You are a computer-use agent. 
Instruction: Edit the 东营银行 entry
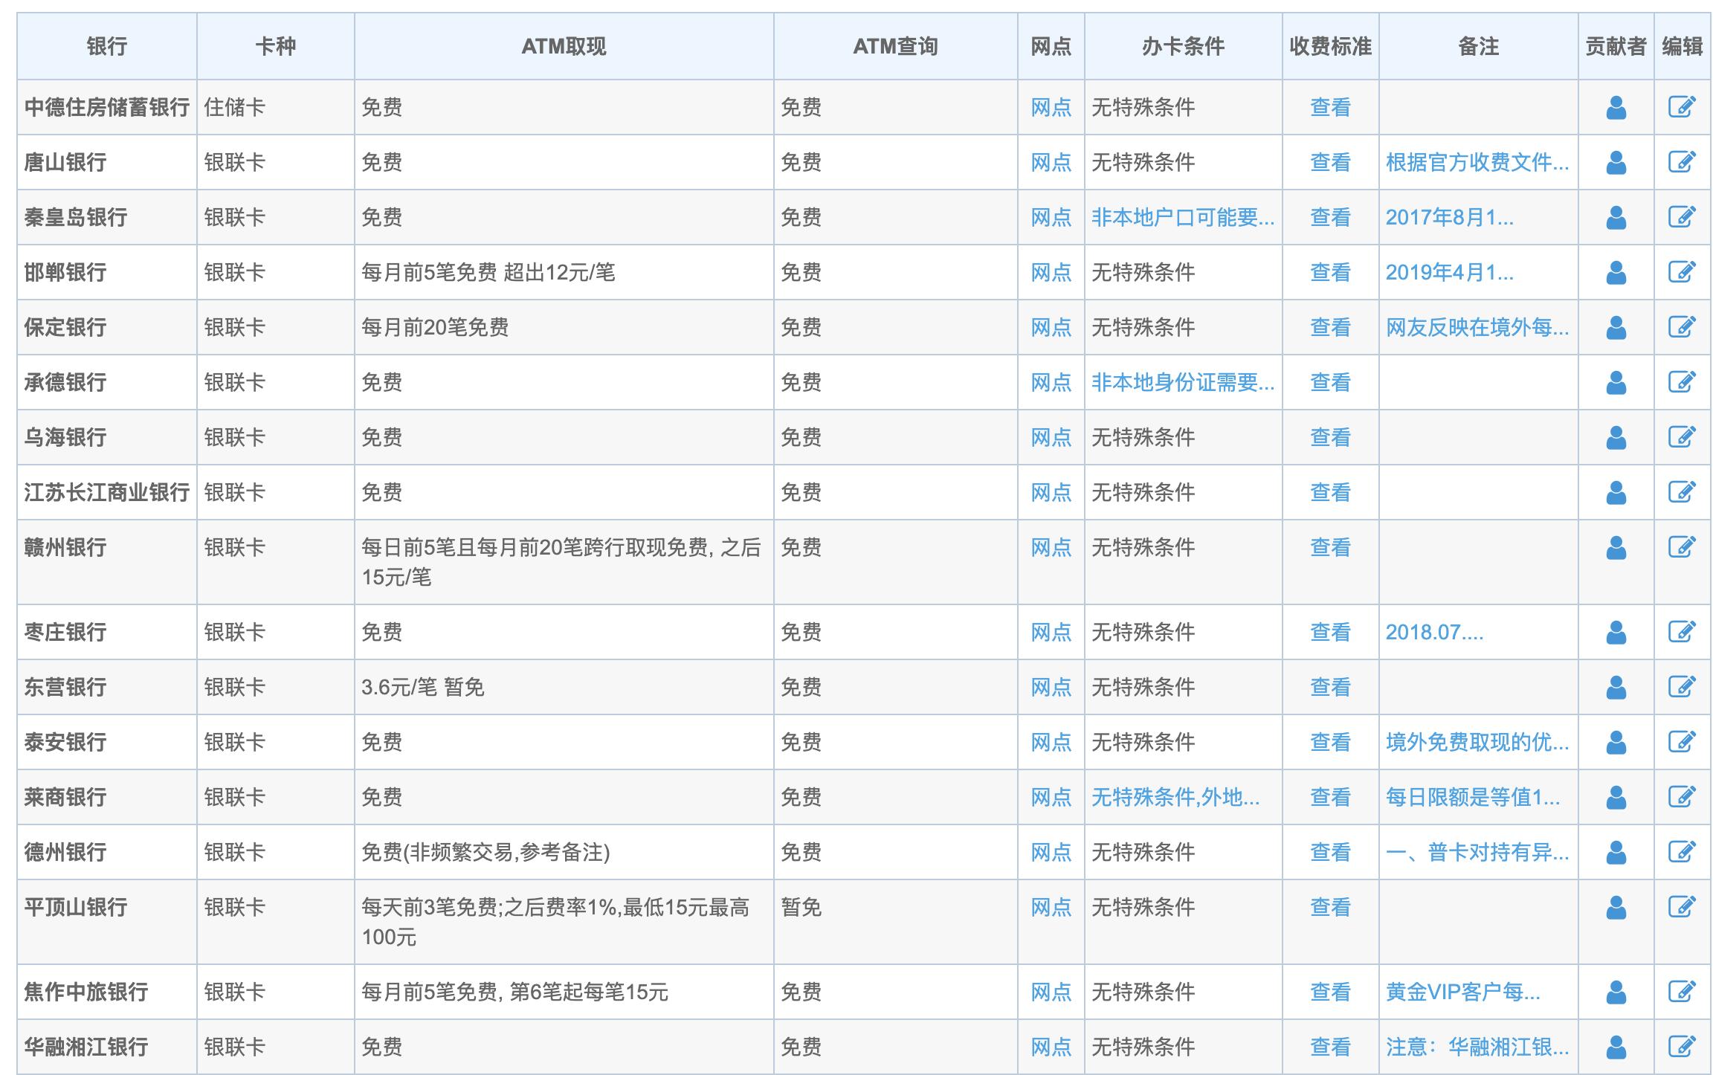pyautogui.click(x=1682, y=687)
